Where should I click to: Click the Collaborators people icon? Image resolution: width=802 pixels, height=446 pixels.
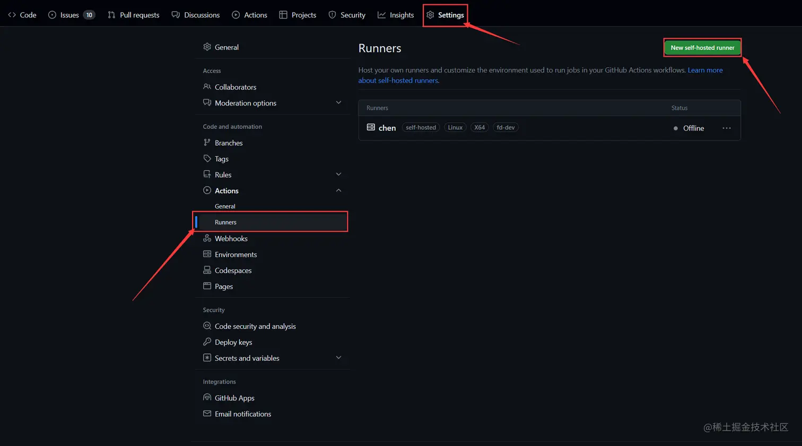click(x=207, y=86)
